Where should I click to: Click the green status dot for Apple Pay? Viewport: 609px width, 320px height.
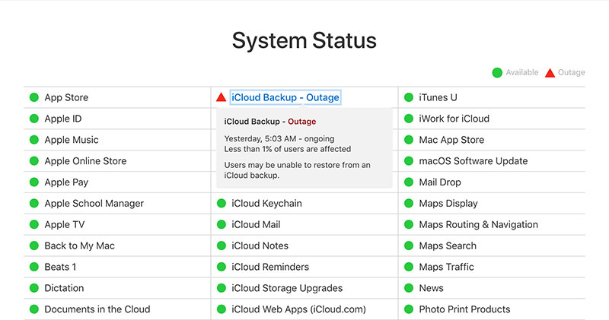(x=34, y=182)
